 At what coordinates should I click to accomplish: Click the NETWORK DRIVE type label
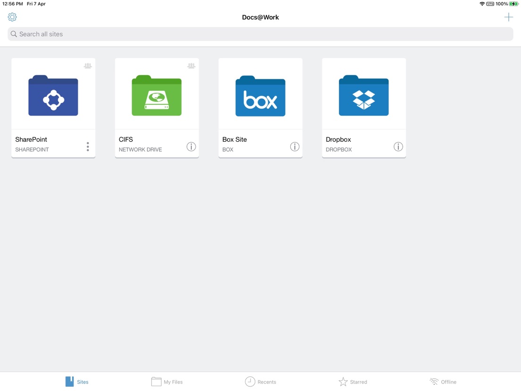tap(140, 150)
